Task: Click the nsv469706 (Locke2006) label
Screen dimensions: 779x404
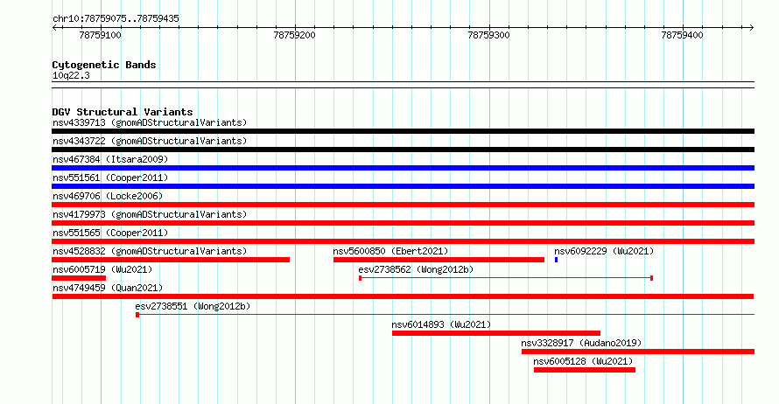Action: click(108, 196)
